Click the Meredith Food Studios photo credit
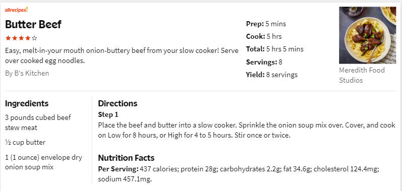Screen dimensions: 402x191 pyautogui.click(x=362, y=75)
